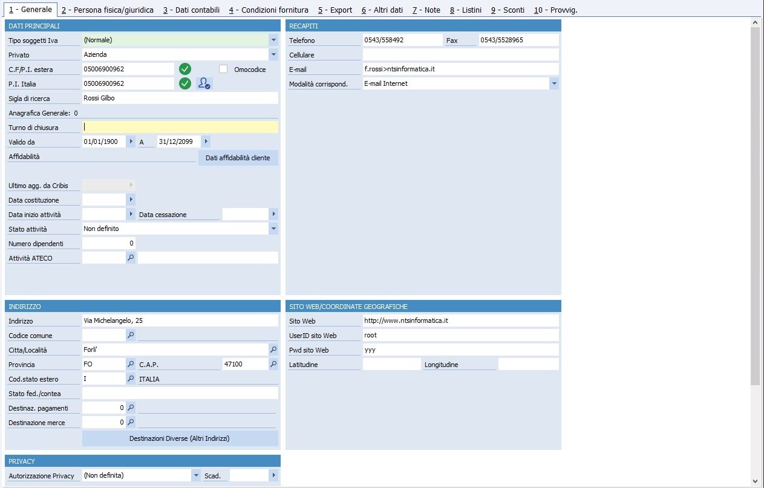Expand the Privato dropdown showing Azienda
The image size is (764, 488).
(273, 55)
